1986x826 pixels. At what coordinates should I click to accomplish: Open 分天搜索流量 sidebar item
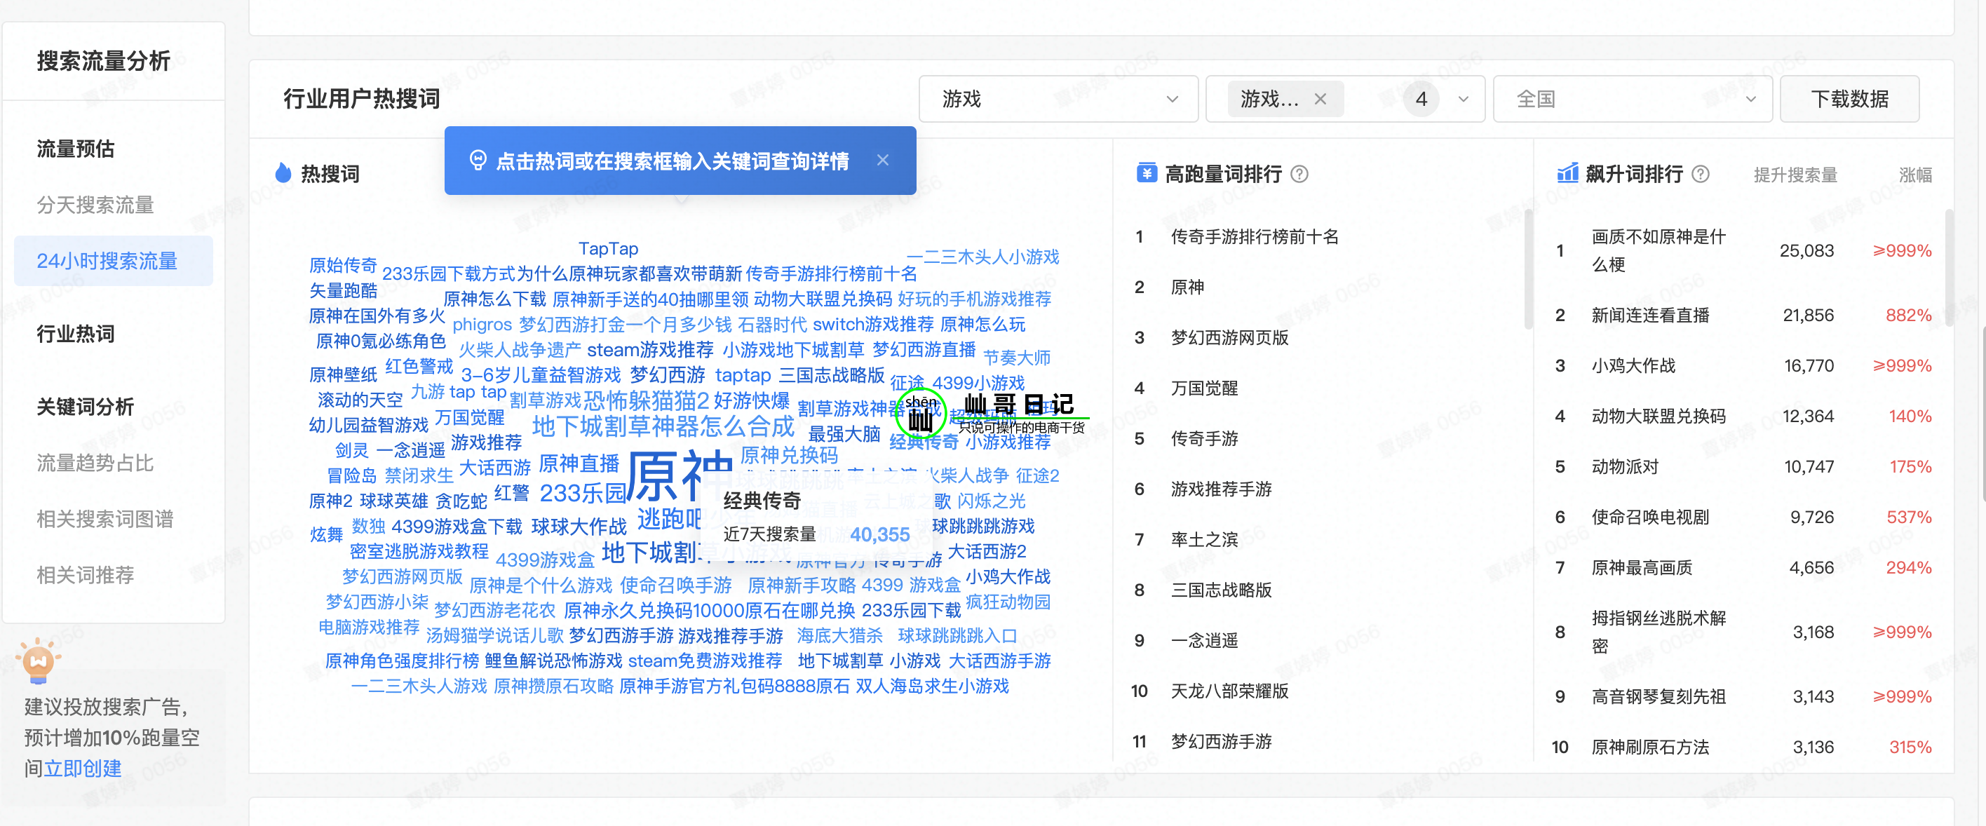tap(95, 205)
